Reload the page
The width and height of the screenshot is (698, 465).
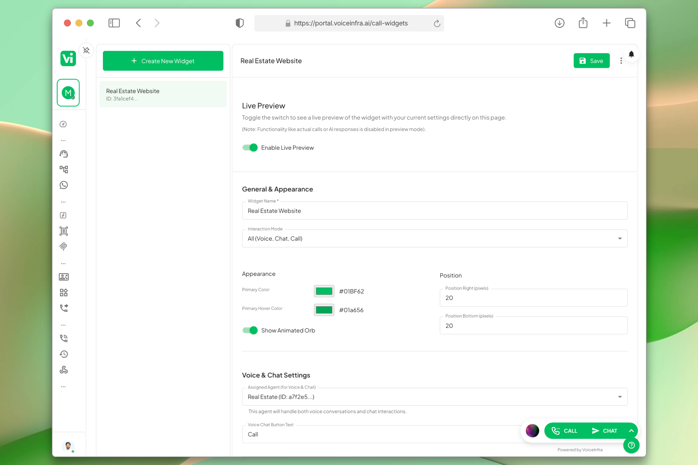437,23
